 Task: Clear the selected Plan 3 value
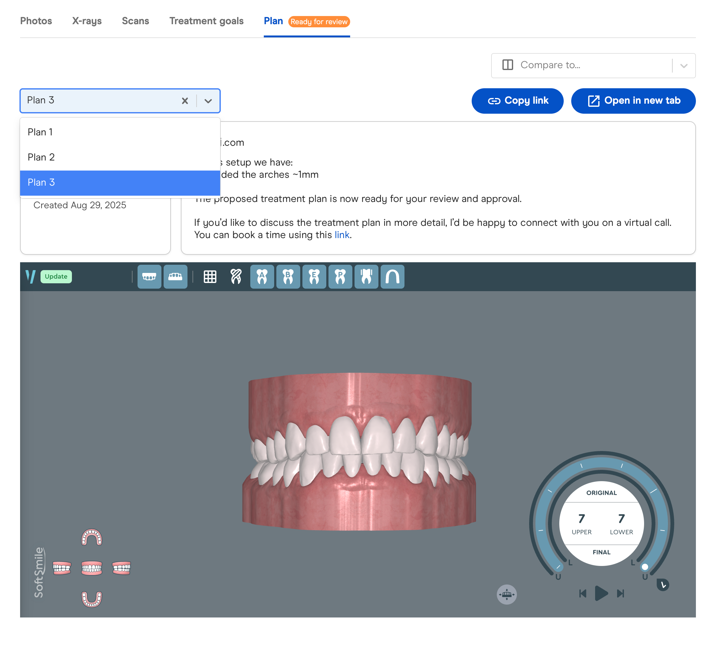[185, 101]
